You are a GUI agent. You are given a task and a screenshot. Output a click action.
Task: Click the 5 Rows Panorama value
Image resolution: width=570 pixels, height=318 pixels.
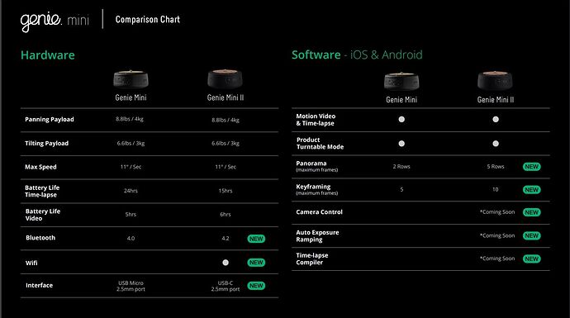(x=496, y=167)
